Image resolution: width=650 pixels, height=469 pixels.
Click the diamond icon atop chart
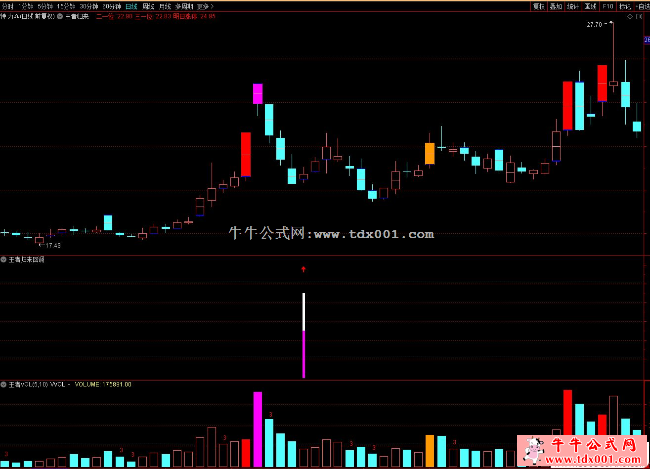(630, 16)
